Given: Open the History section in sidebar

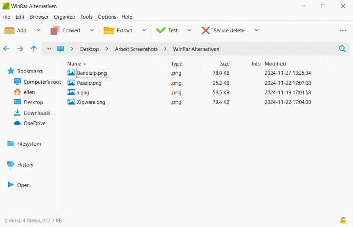Looking at the screenshot, I should coord(25,165).
